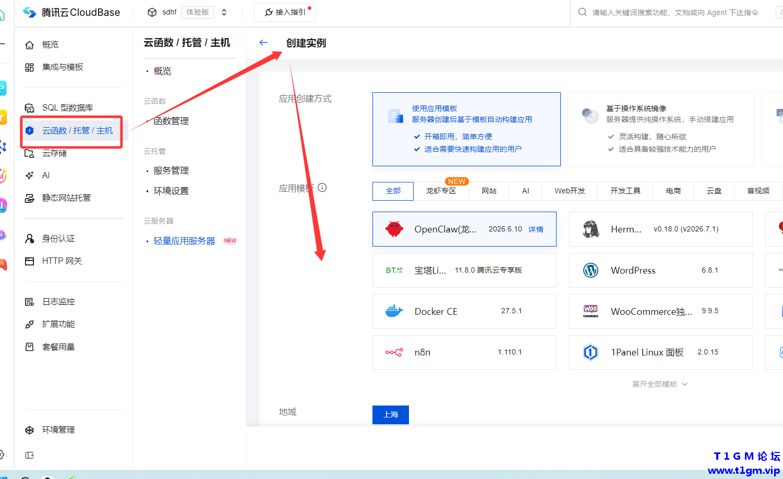Click the HTTP 网关 icon

point(30,261)
